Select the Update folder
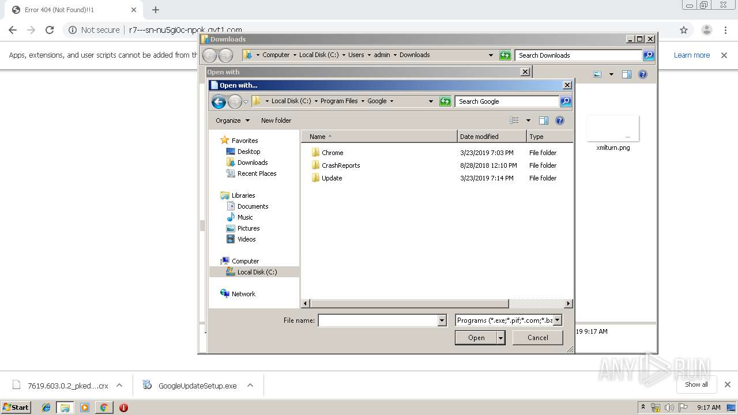The image size is (738, 415). tap(332, 178)
